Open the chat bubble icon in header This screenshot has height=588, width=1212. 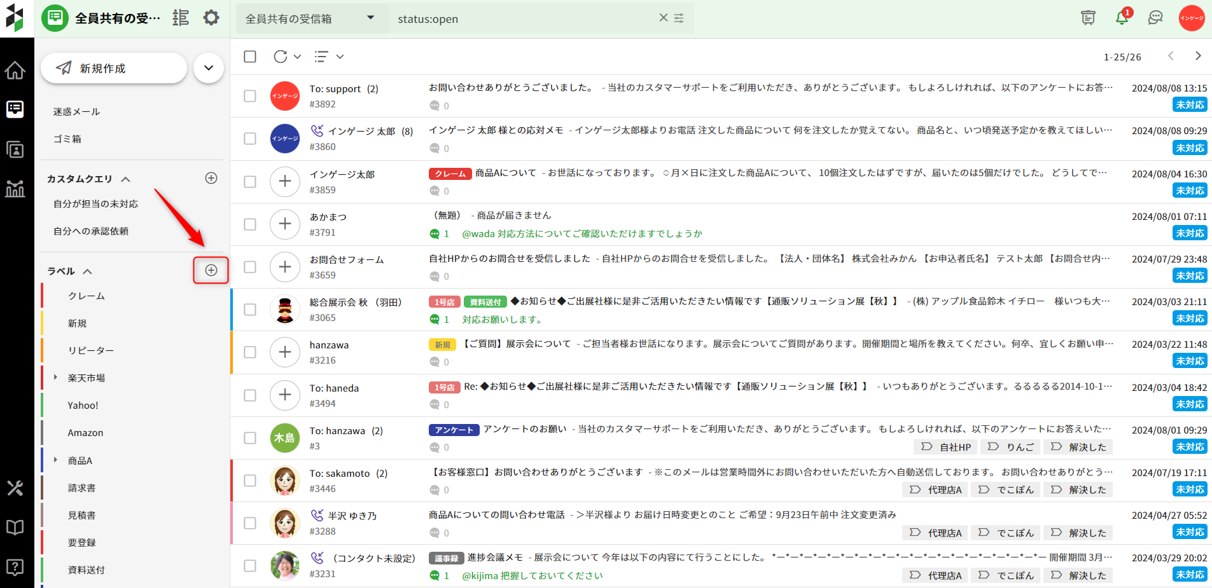[x=1155, y=18]
